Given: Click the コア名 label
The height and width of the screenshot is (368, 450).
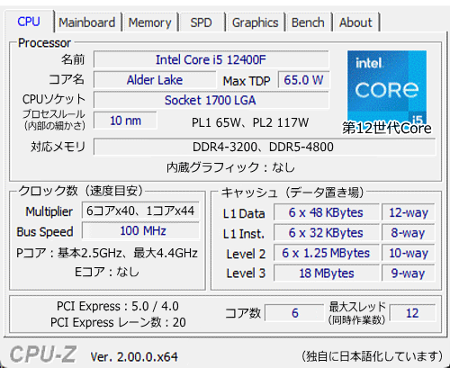Looking at the screenshot, I should click(x=67, y=79).
